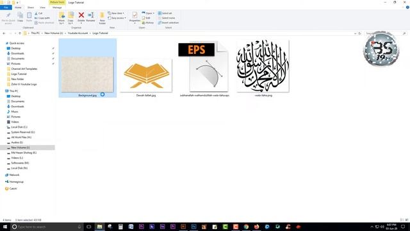Click Youtube Account in address bar
Image resolution: width=410 pixels, height=231 pixels.
(78, 33)
